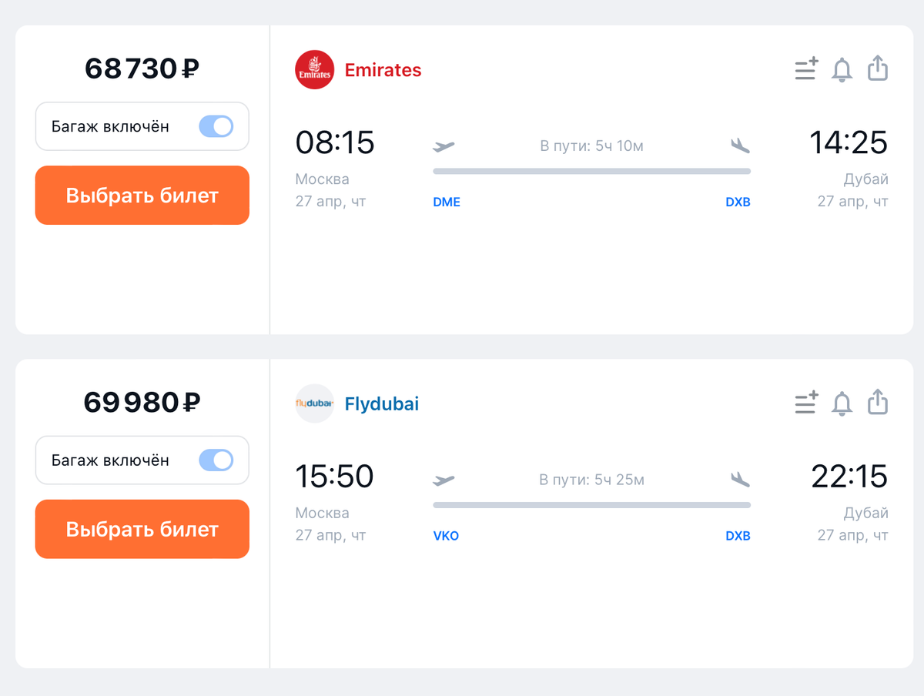Add Emirates flight to comparison list
The height and width of the screenshot is (696, 924).
[806, 69]
